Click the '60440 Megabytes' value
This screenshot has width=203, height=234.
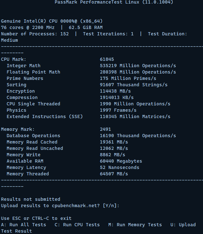[x=121, y=161]
